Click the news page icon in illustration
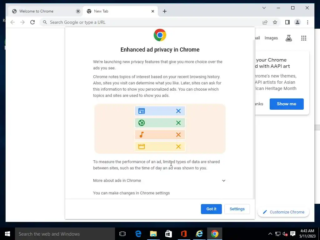Image resolution: width=320 pixels, height=240 pixels. pos(142,111)
